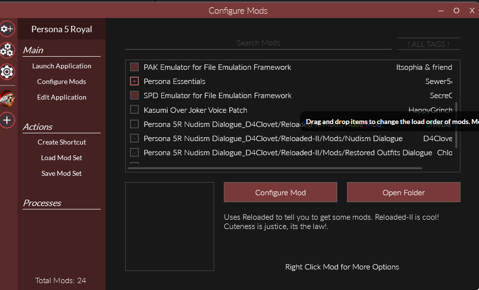Click author name Itsophia & friend

pyautogui.click(x=424, y=67)
